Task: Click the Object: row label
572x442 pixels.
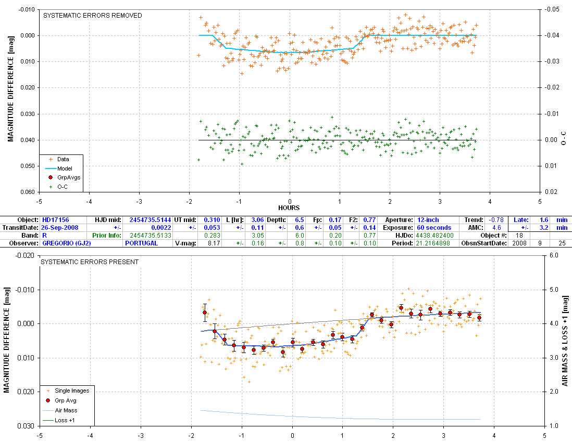Action: point(28,220)
